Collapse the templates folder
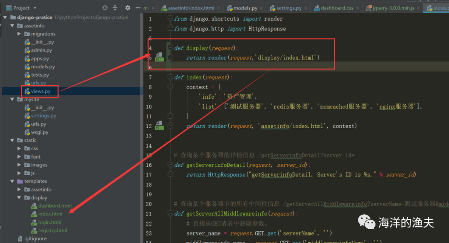Viewport: 449px width, 243px height. 12,181
